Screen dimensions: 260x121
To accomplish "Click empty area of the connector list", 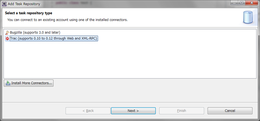I will click(x=130, y=62).
